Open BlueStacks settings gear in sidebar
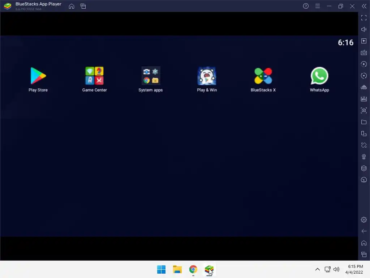 click(x=364, y=220)
